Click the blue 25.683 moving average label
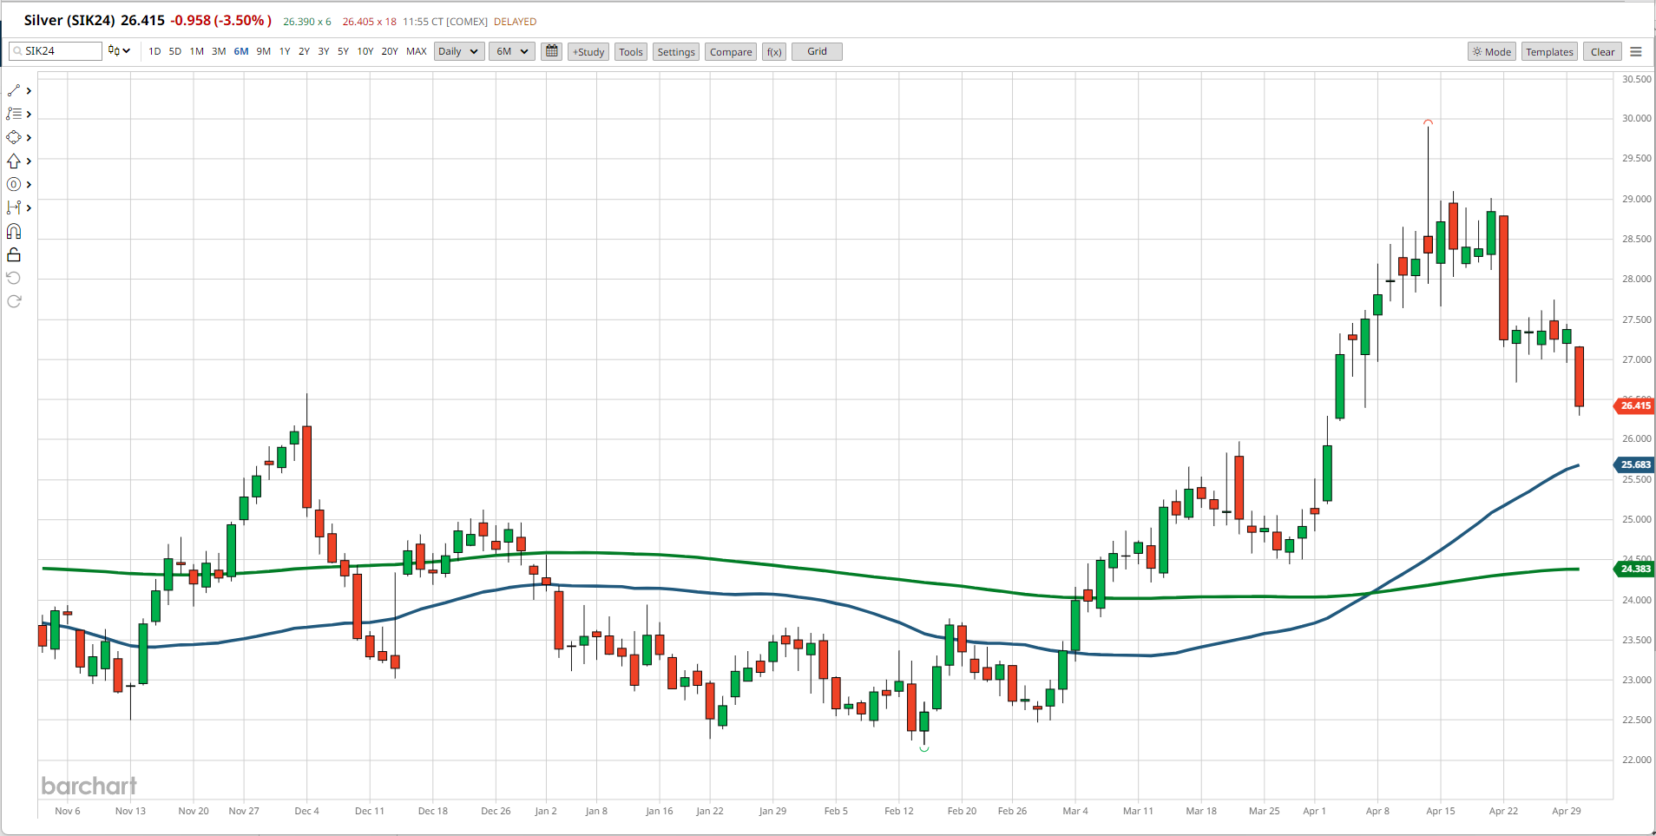This screenshot has width=1656, height=836. tap(1634, 464)
